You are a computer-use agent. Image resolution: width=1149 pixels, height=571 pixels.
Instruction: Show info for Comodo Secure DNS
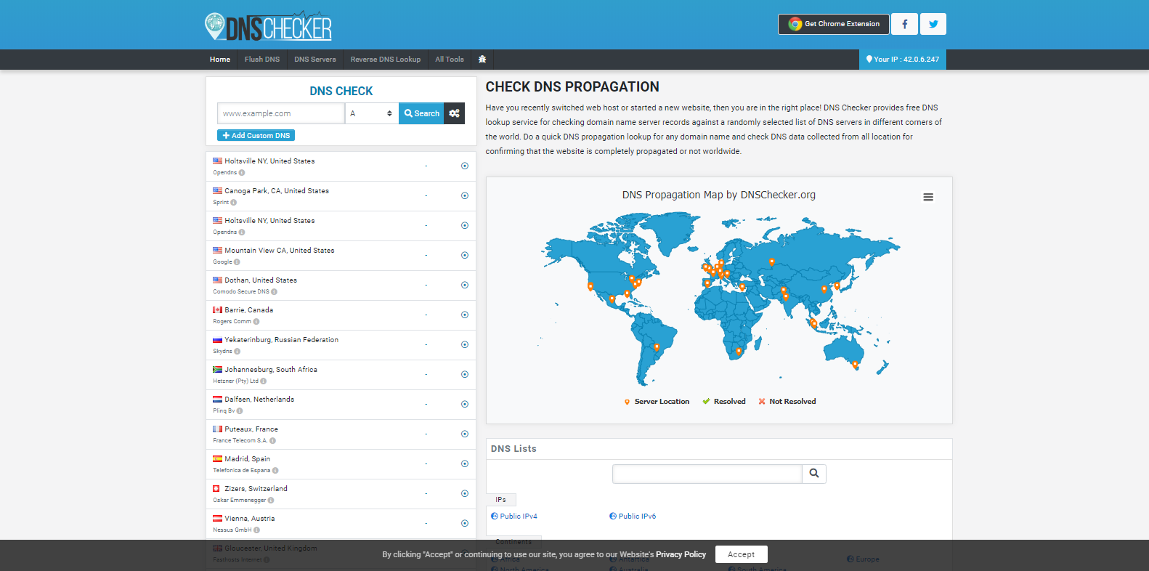point(274,292)
